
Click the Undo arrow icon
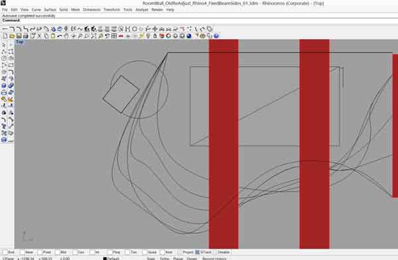pos(60,36)
